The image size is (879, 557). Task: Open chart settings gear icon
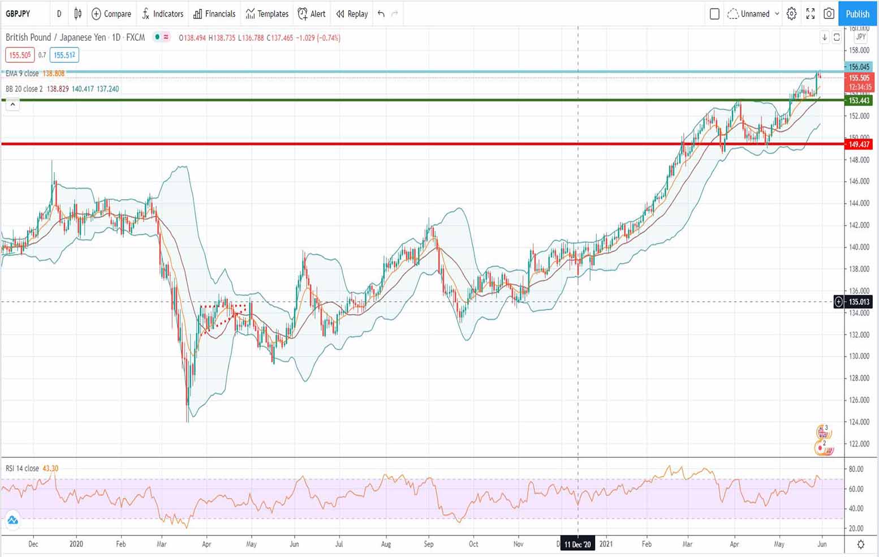point(791,14)
